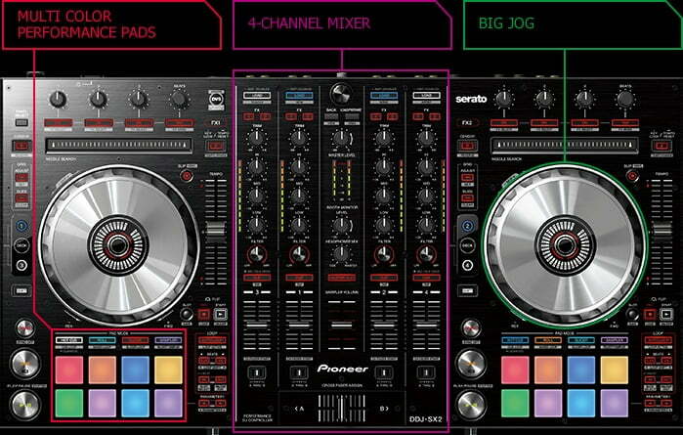This screenshot has height=435, width=683.
Task: Tap the green performance pad on the FX1 deck
Action: [69, 403]
